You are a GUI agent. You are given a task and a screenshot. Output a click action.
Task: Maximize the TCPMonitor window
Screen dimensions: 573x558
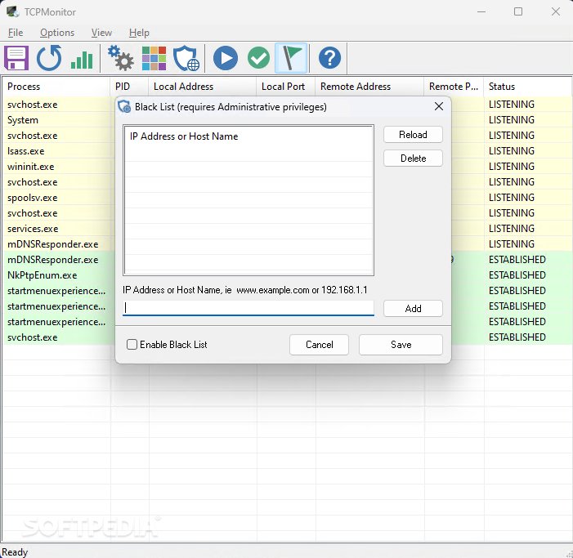[x=518, y=11]
